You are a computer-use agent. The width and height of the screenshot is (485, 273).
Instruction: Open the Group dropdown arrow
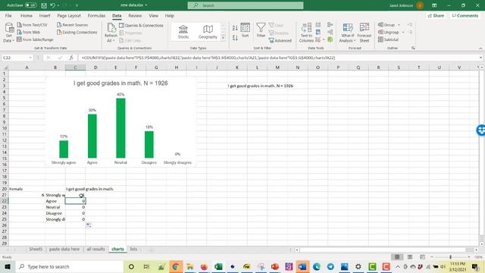399,25
